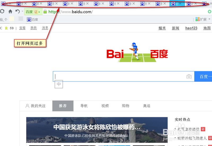Click the green padlock security icon
Viewport: 212px width, 146px height.
click(45, 12)
